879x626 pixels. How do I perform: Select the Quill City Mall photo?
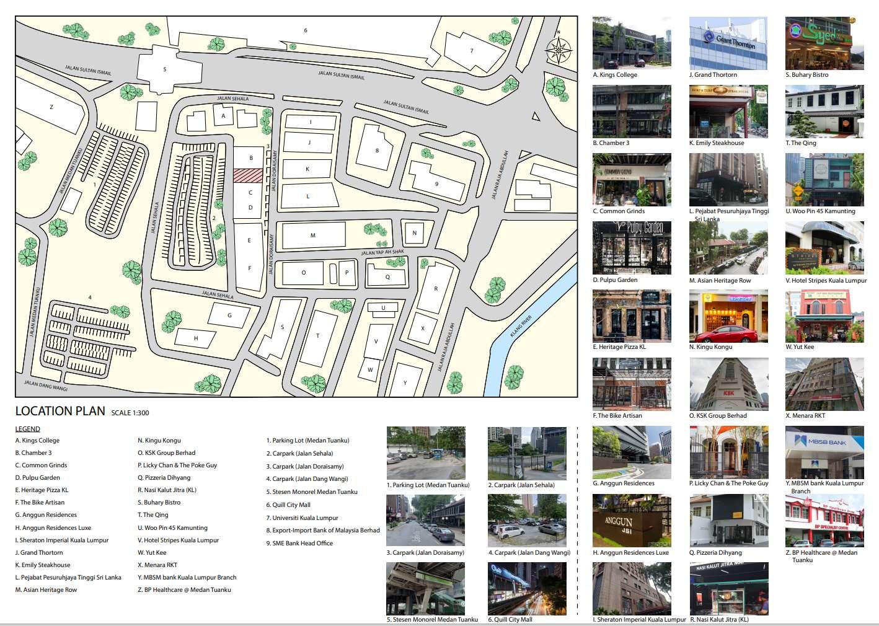[x=527, y=588]
